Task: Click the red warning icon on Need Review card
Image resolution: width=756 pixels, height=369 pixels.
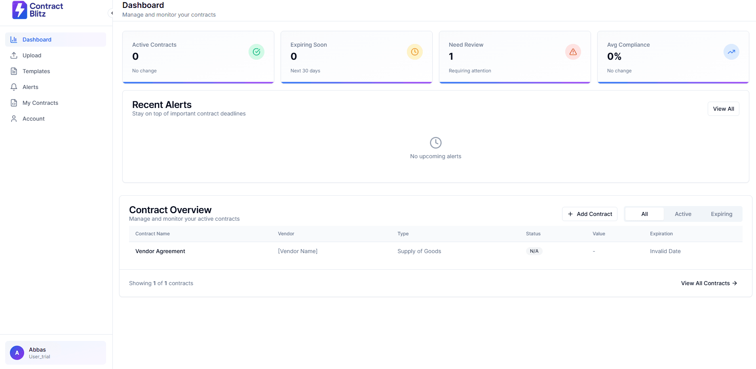Action: point(573,51)
